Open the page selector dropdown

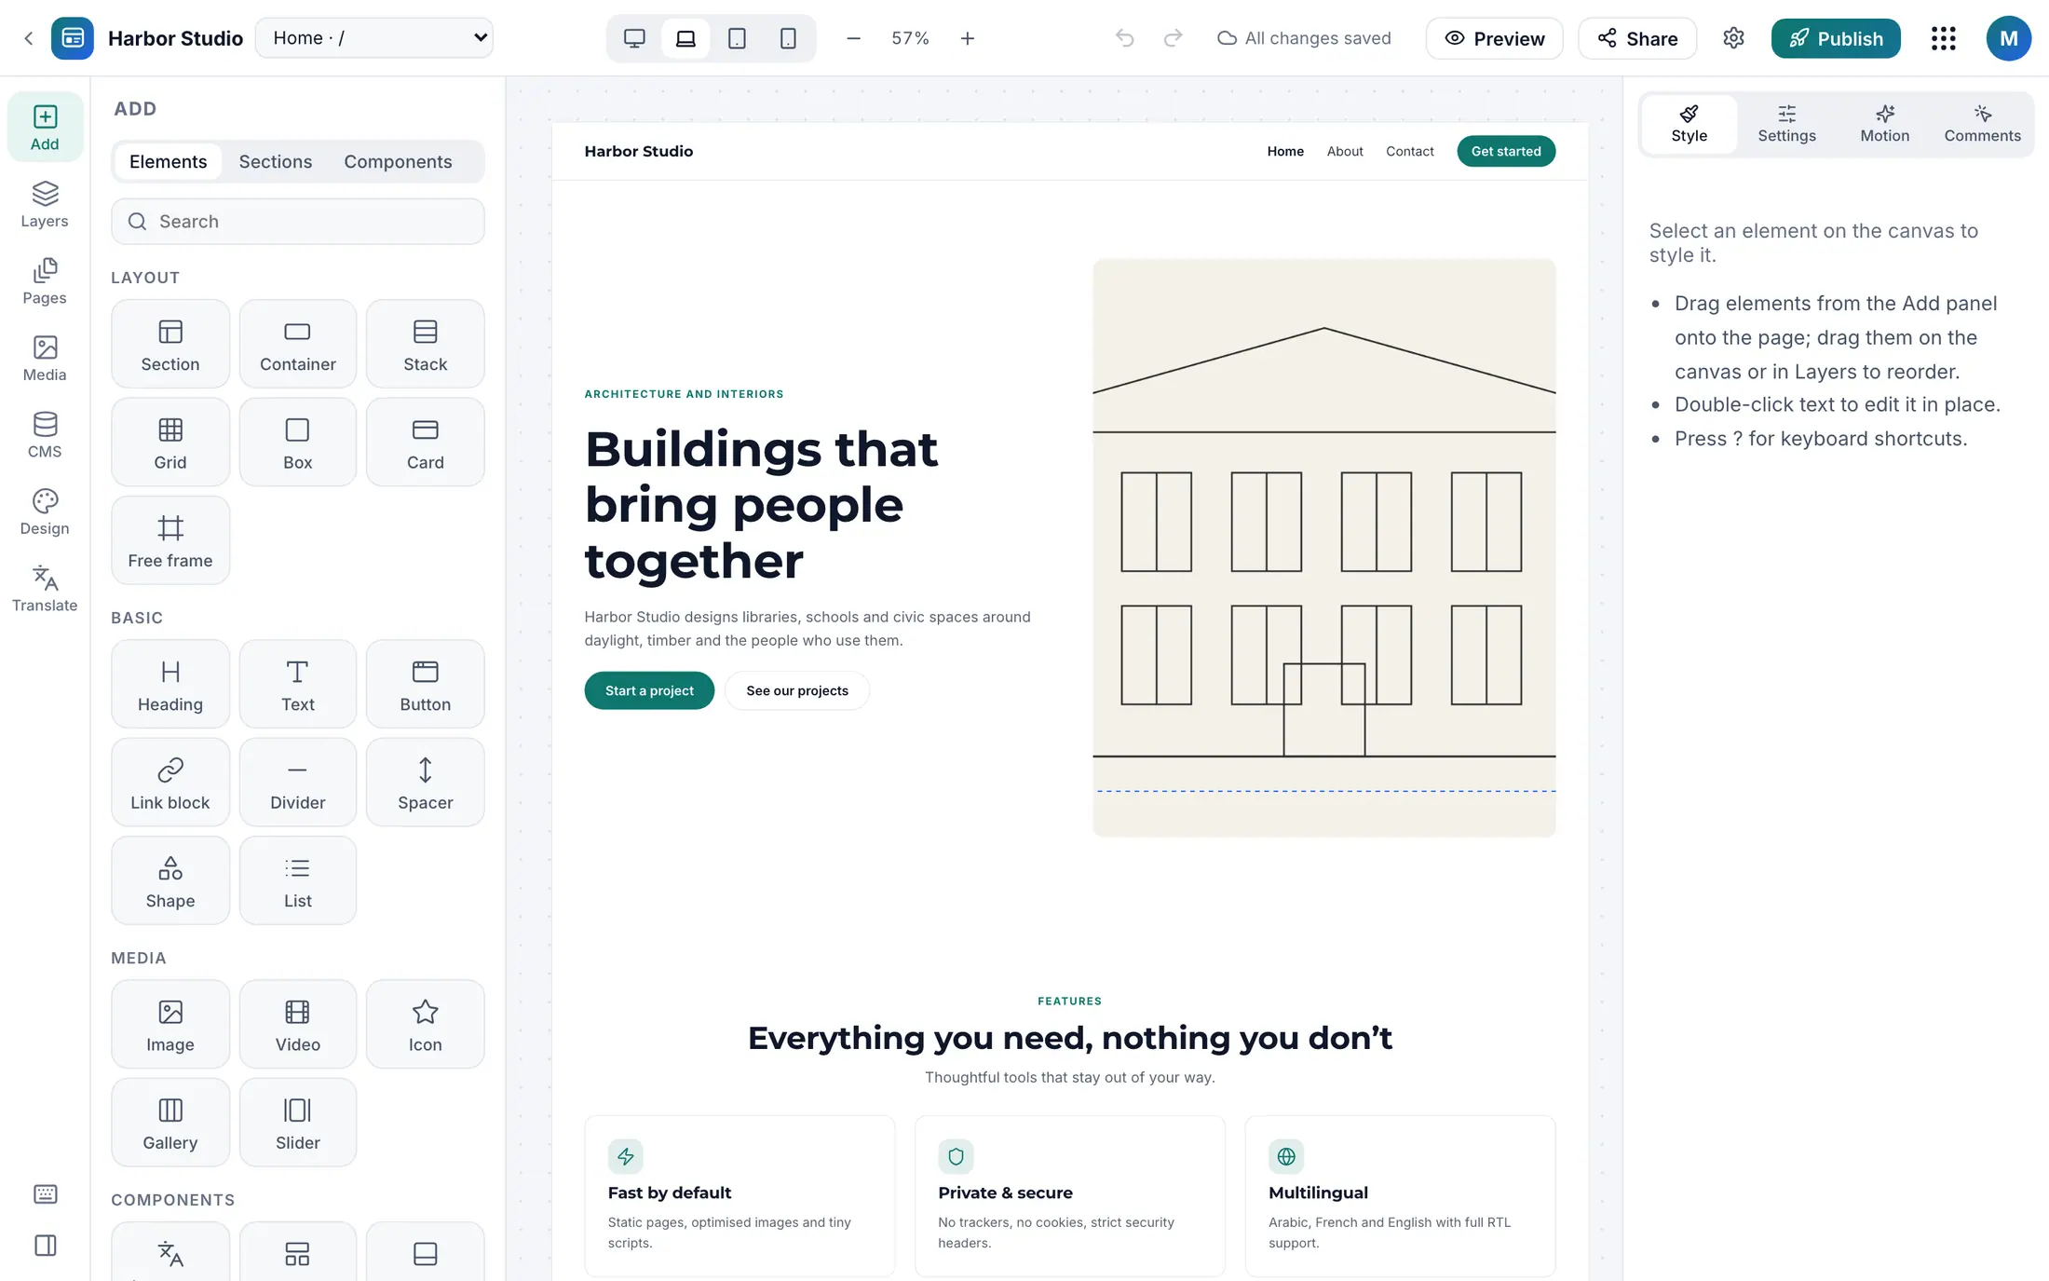click(x=374, y=38)
